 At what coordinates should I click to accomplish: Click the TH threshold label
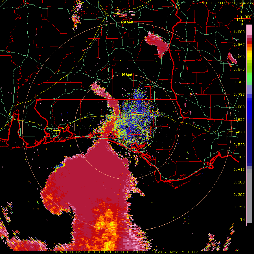point(242,220)
